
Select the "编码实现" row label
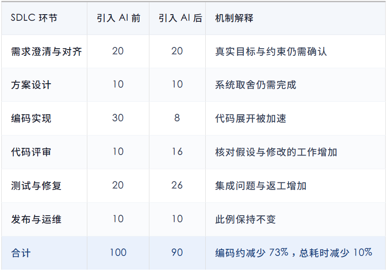pyautogui.click(x=31, y=118)
